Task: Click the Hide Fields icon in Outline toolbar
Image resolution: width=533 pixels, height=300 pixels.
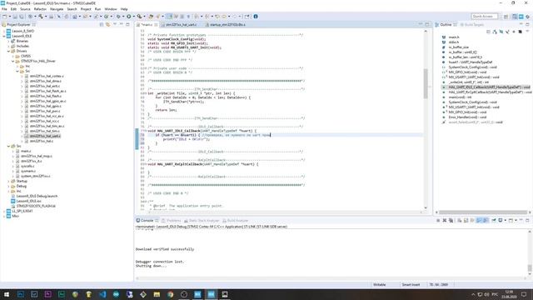Action: pyautogui.click(x=501, y=32)
